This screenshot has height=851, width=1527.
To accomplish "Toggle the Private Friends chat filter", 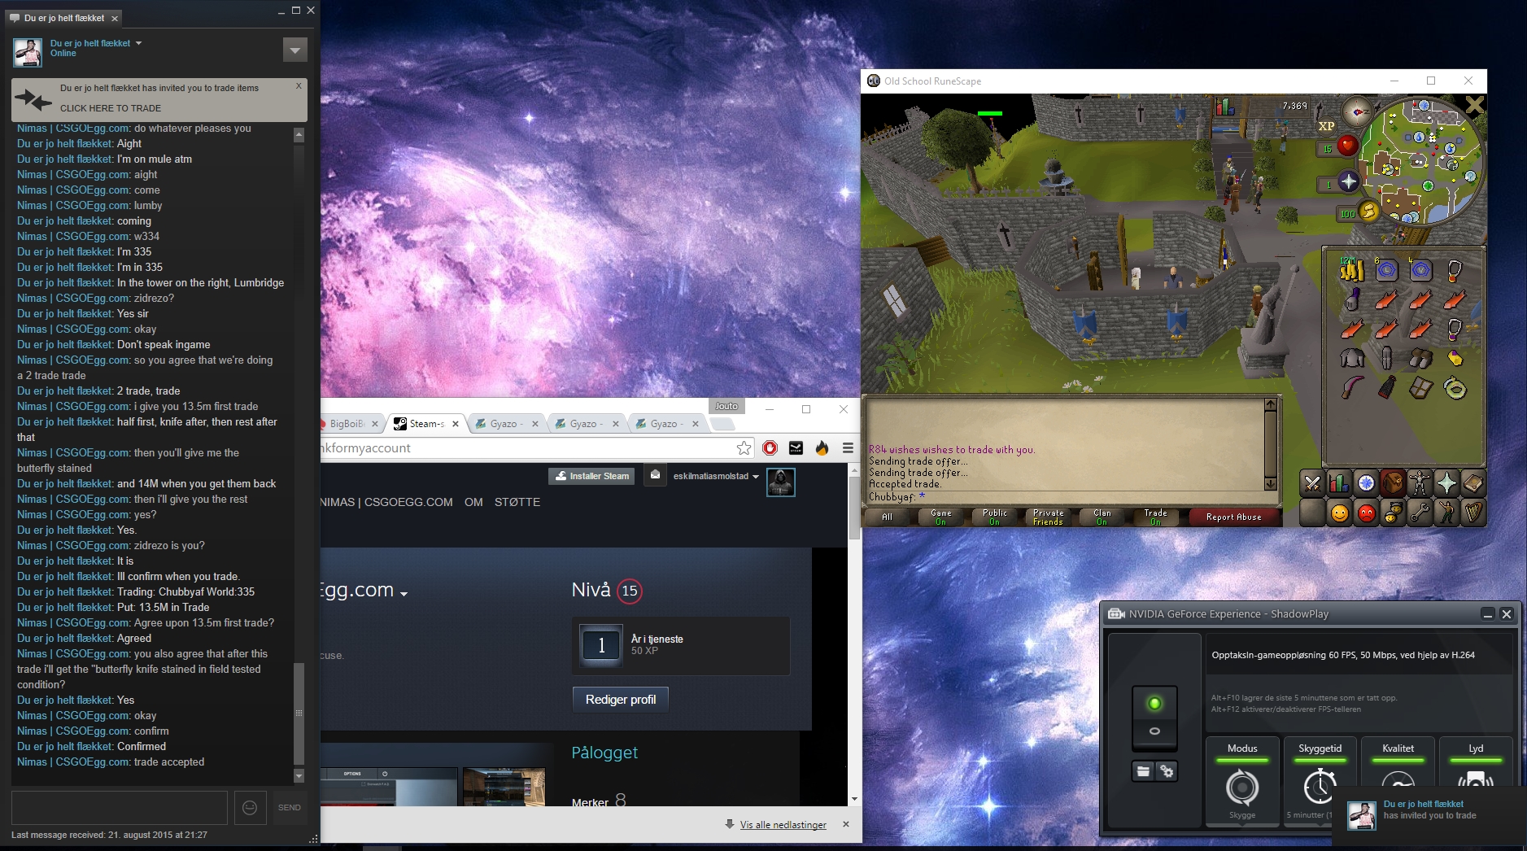I will (x=1048, y=517).
